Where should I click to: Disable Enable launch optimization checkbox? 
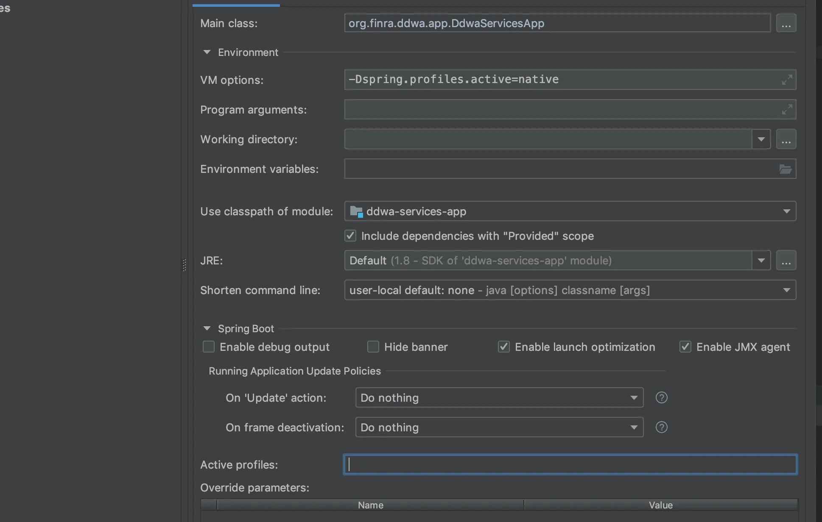click(504, 347)
